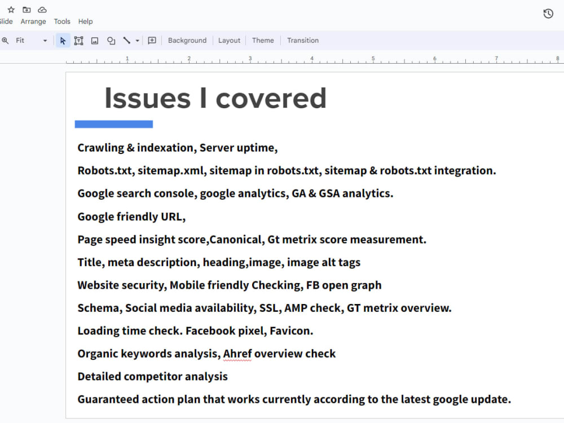The height and width of the screenshot is (423, 564).
Task: Click the Layout button
Action: [229, 40]
